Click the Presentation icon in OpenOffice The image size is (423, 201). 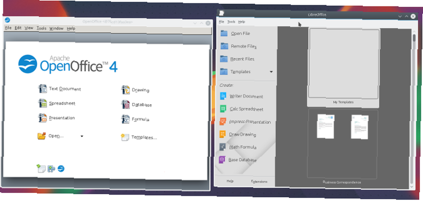[x=43, y=118]
